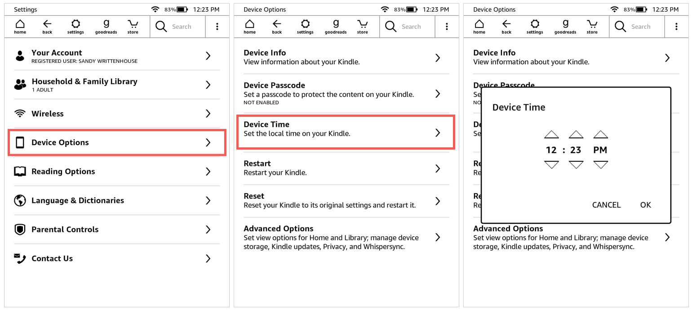Click Device Options tablet icon
This screenshot has height=310, width=692.
(x=20, y=142)
